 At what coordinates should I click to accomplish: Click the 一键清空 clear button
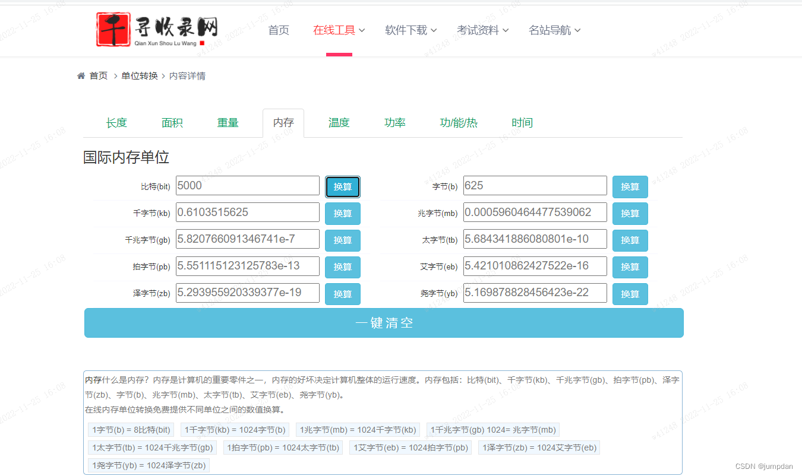[x=384, y=323]
